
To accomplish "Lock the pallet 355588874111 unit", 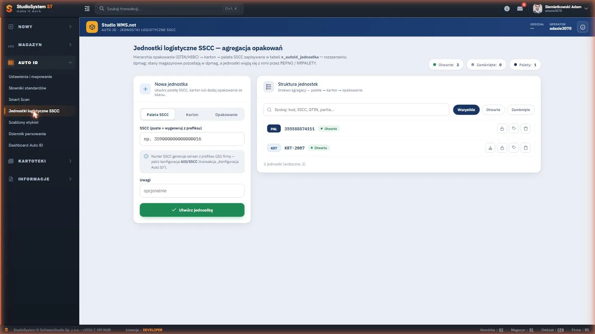I will [x=502, y=129].
